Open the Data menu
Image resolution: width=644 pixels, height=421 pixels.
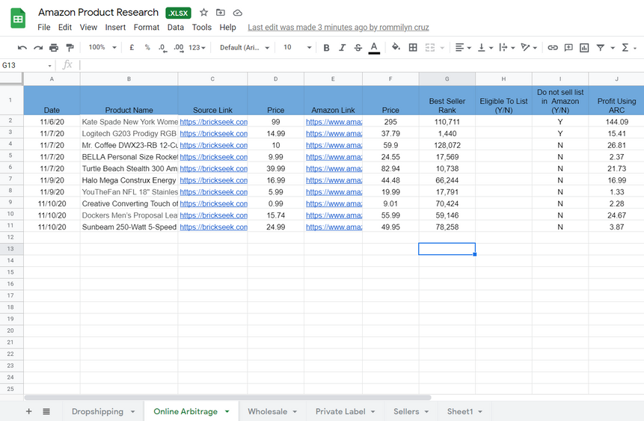click(175, 28)
